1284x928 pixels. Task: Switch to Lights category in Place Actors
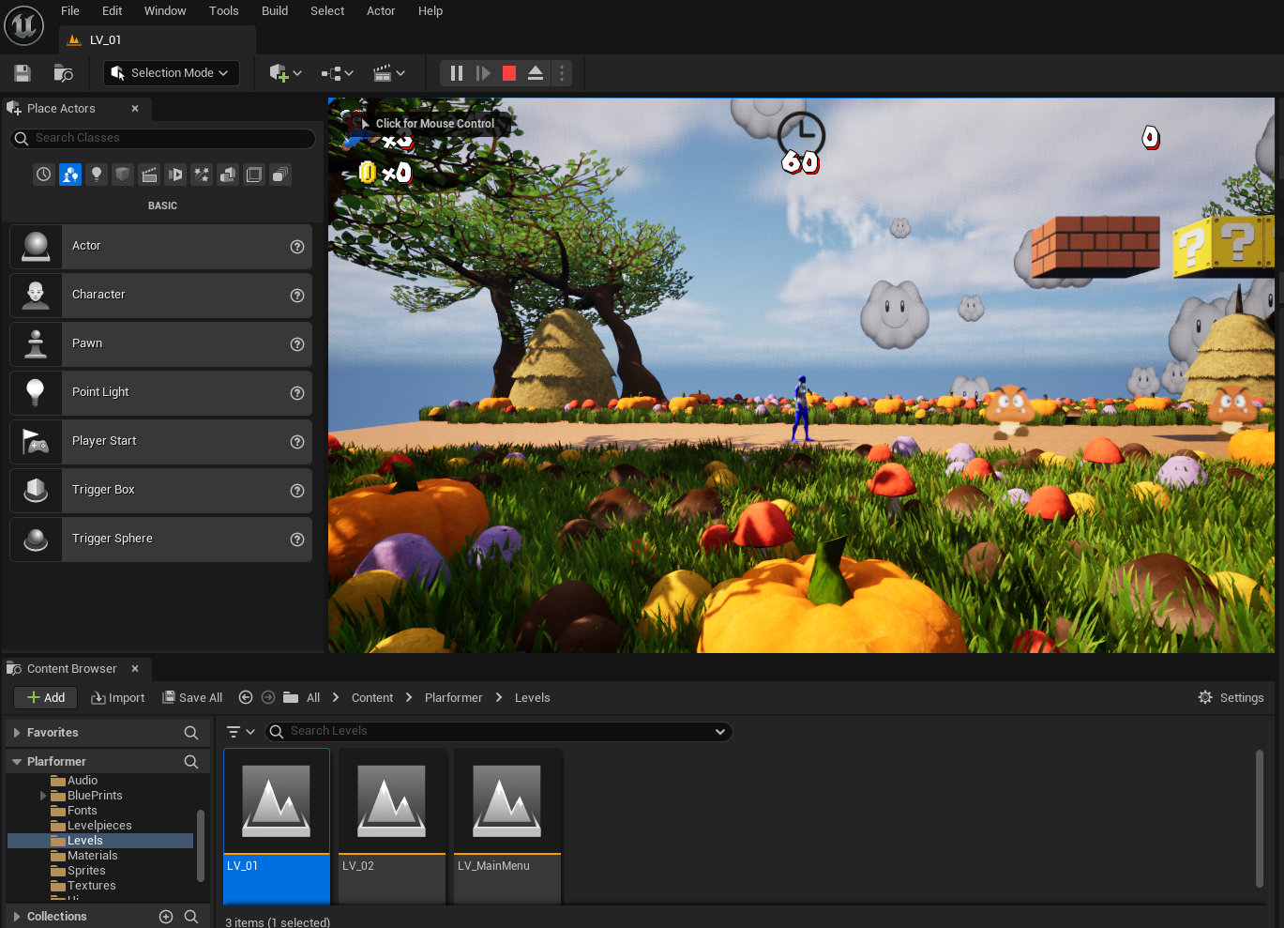click(97, 175)
